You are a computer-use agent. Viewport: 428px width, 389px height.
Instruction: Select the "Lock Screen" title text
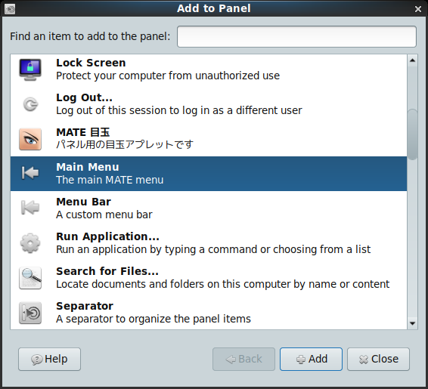click(x=91, y=63)
